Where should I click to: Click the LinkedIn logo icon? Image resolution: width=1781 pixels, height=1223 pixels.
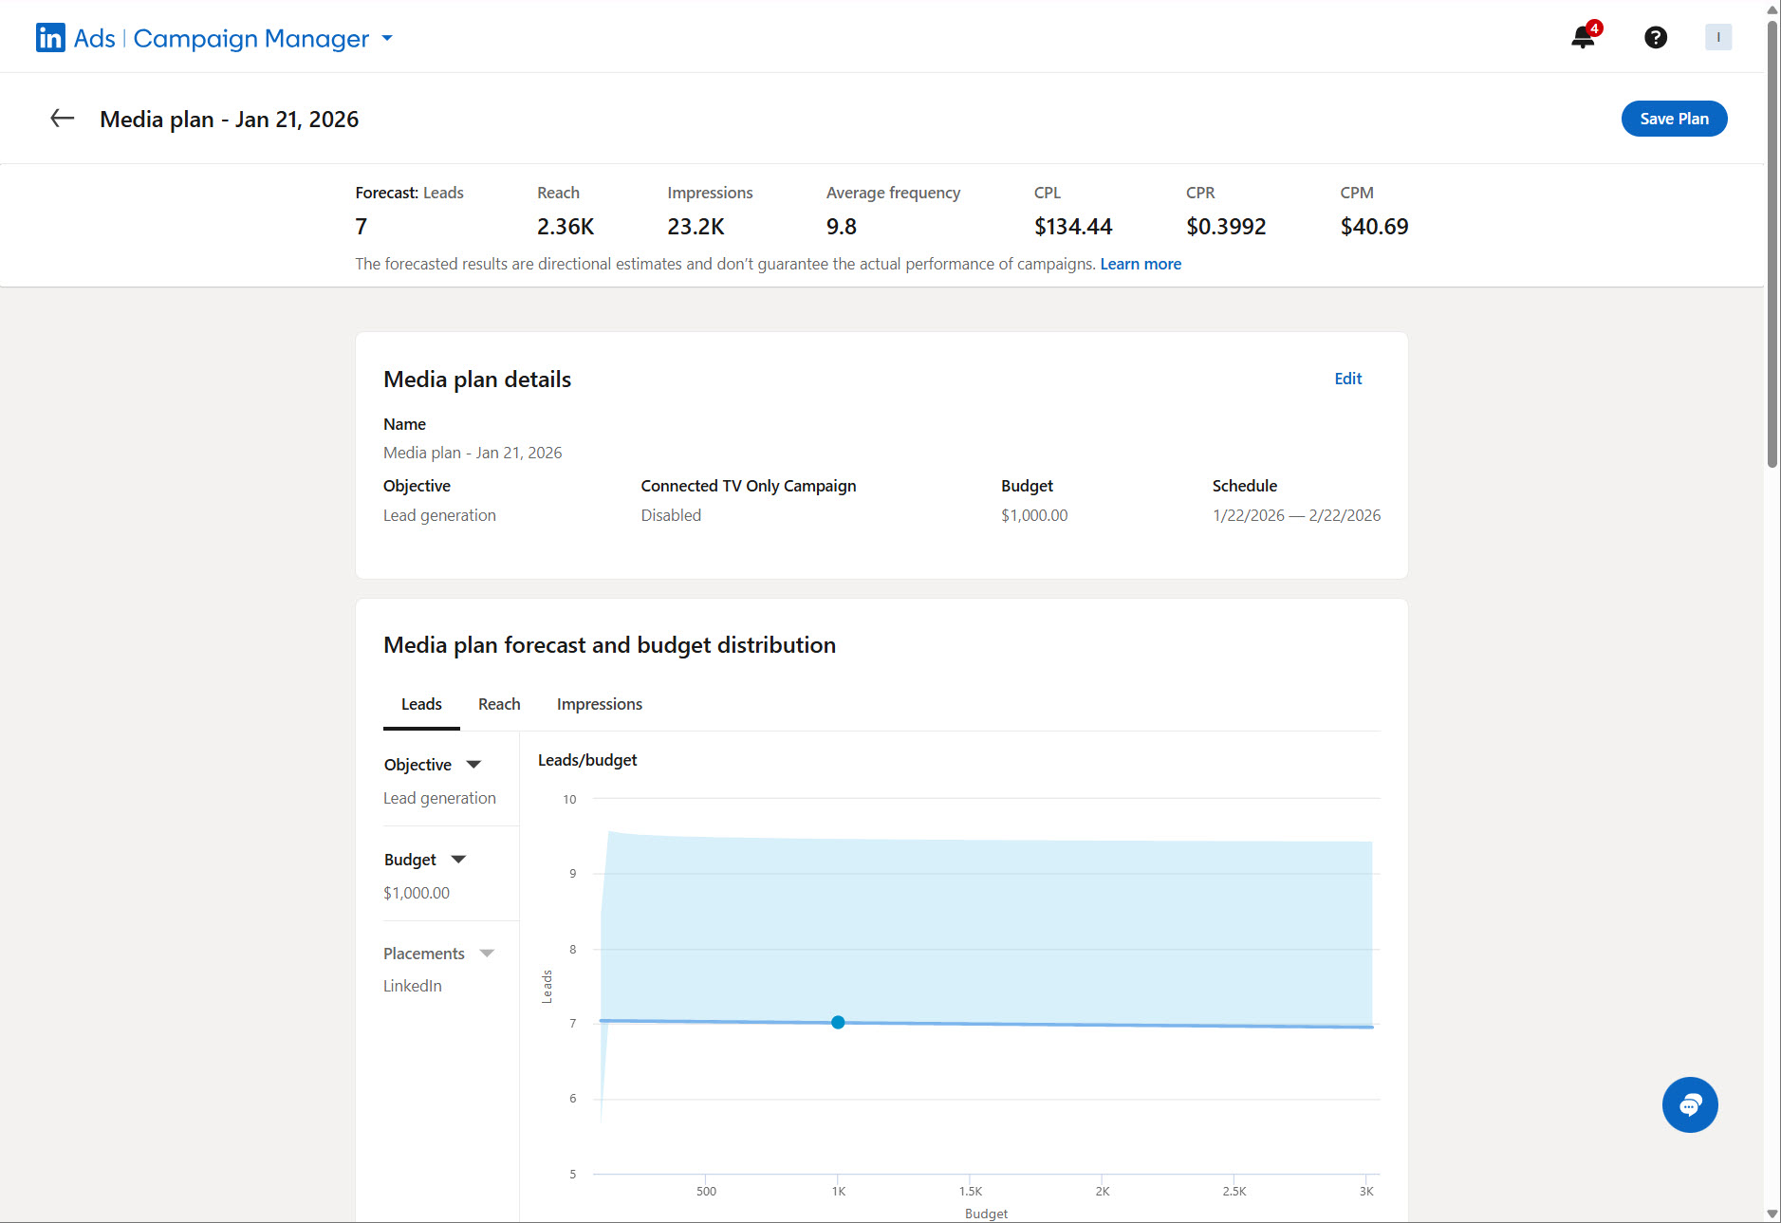(x=50, y=38)
